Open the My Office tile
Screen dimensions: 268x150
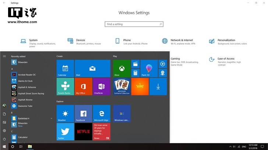pos(84,87)
